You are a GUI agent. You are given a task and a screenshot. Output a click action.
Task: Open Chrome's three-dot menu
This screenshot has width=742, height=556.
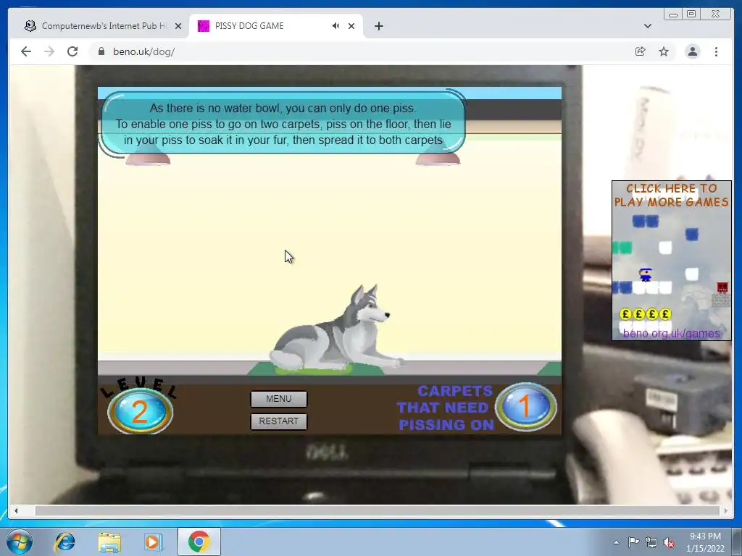pos(716,51)
